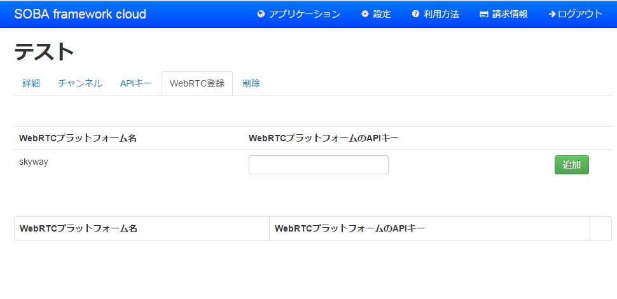Click the テスト page heading
Viewport: 617px width, 299px height.
(45, 52)
